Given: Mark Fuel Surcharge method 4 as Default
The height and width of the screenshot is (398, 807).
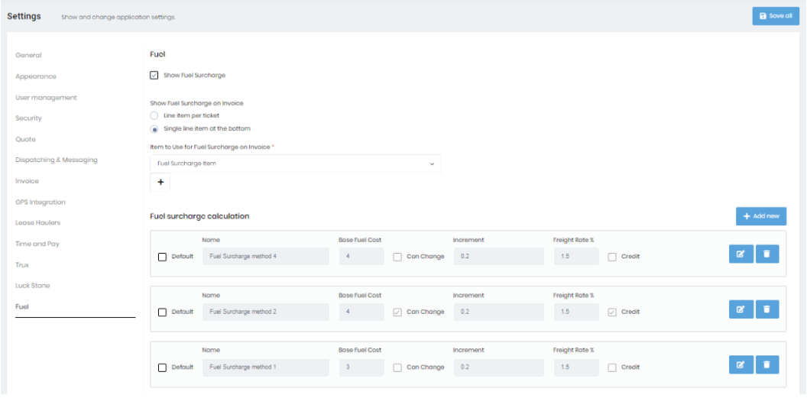Looking at the screenshot, I should [162, 257].
